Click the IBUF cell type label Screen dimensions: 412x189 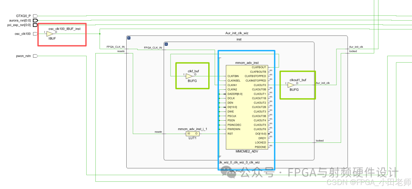tap(52, 39)
